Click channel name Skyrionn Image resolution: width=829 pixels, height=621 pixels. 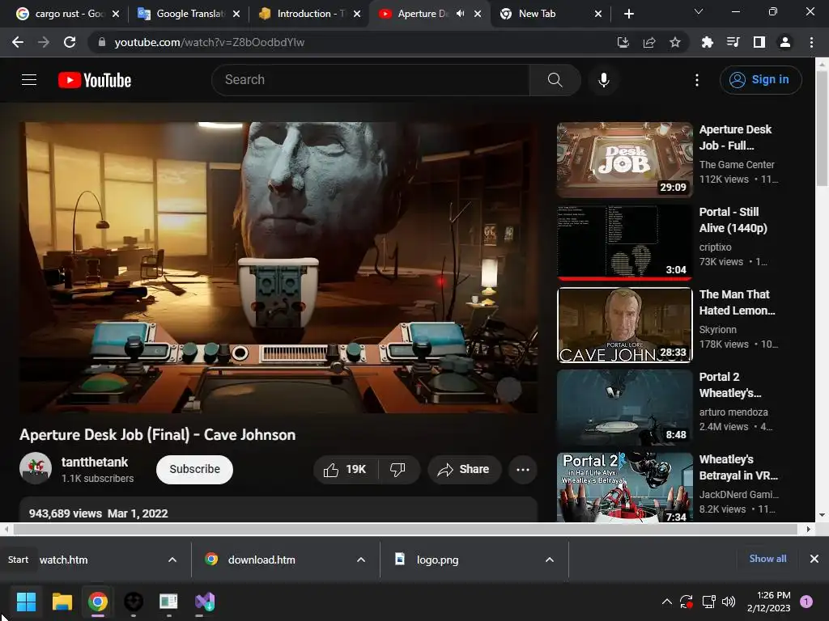(x=717, y=330)
